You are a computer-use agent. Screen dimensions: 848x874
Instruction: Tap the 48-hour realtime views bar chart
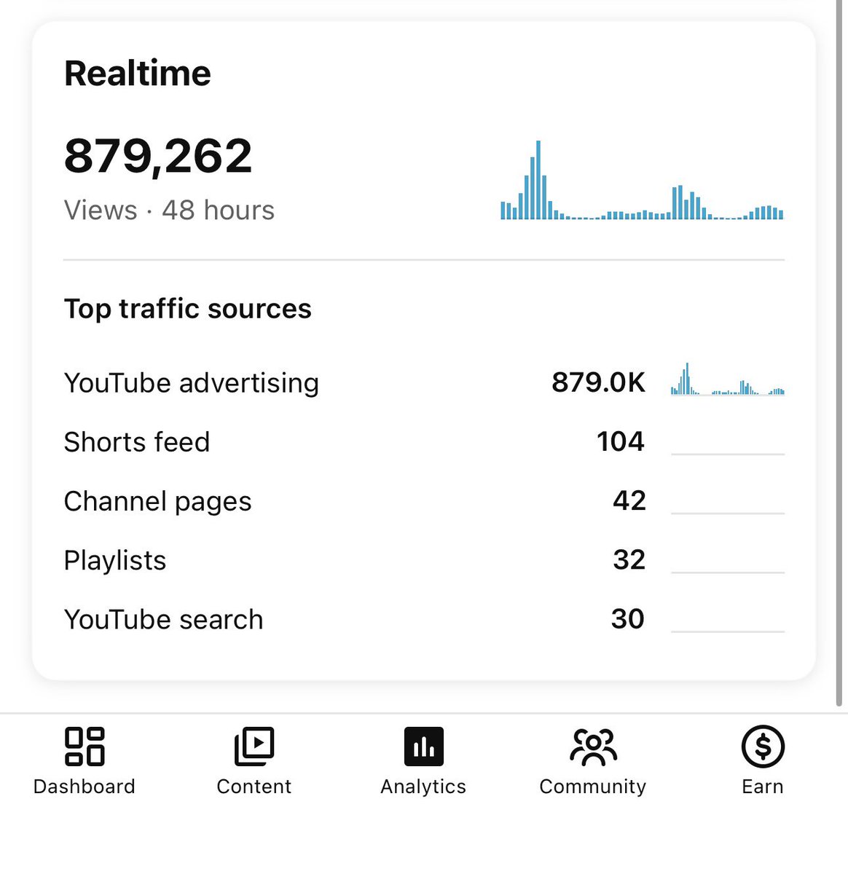point(642,180)
